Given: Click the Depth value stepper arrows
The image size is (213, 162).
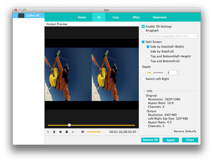Looking at the screenshot, I should point(177,73).
